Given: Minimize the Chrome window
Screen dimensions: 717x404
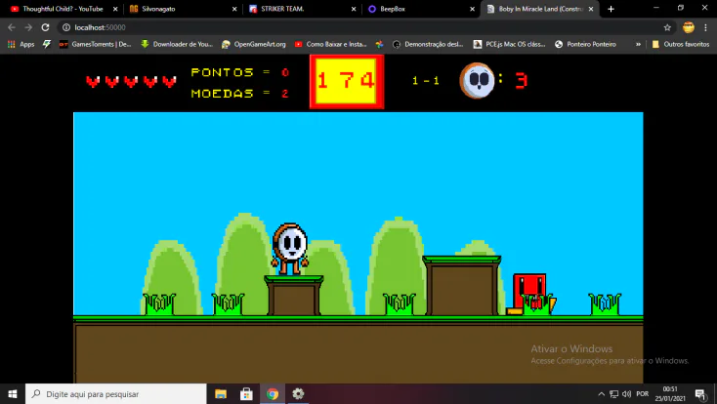Looking at the screenshot, I should pos(656,8).
